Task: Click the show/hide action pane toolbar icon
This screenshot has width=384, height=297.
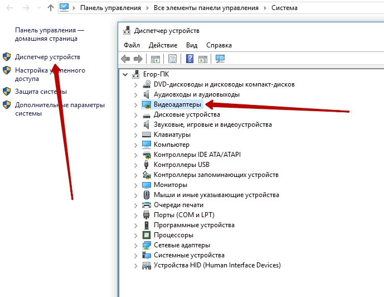Action: 203,59
